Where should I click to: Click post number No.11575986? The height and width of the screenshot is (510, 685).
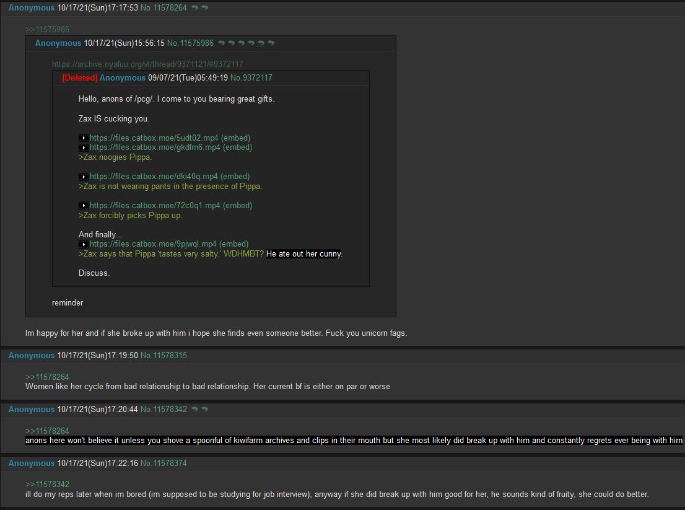tap(191, 43)
